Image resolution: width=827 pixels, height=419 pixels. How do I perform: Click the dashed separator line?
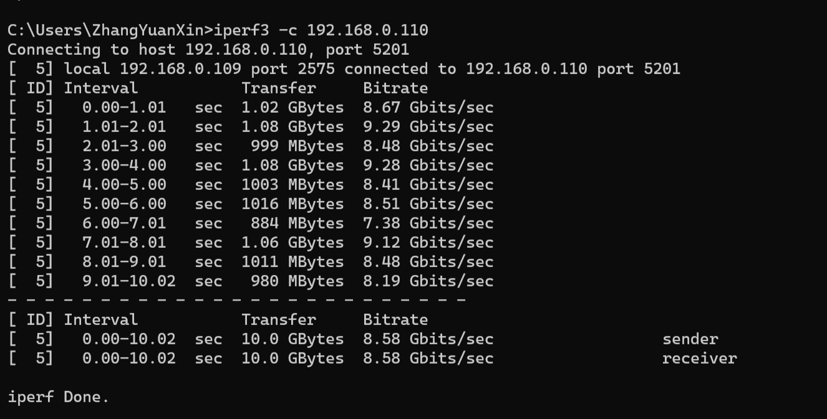coord(237,300)
